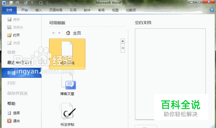Select 帮助 in the backstage menu
Image resolution: width=216 pixels, height=128 pixels.
[x=11, y=104]
